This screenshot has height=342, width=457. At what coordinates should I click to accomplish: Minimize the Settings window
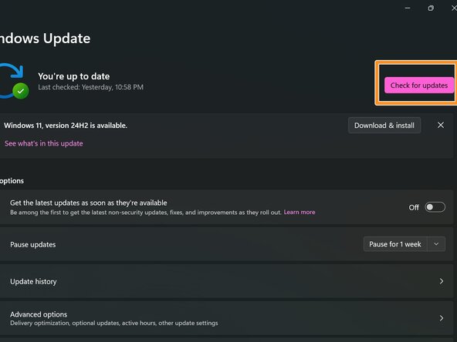(x=408, y=8)
